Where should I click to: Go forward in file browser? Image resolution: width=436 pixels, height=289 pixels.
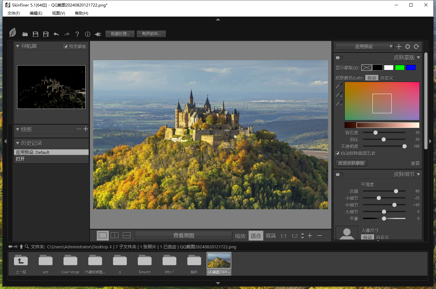click(16, 247)
